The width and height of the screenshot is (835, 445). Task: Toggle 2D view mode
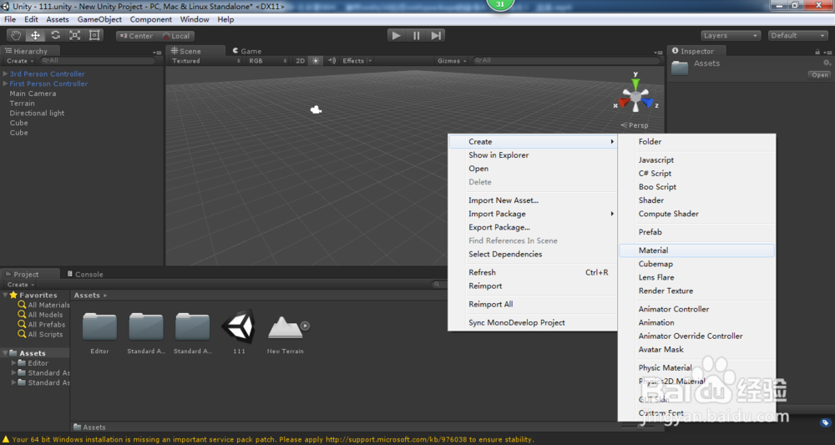click(x=301, y=61)
